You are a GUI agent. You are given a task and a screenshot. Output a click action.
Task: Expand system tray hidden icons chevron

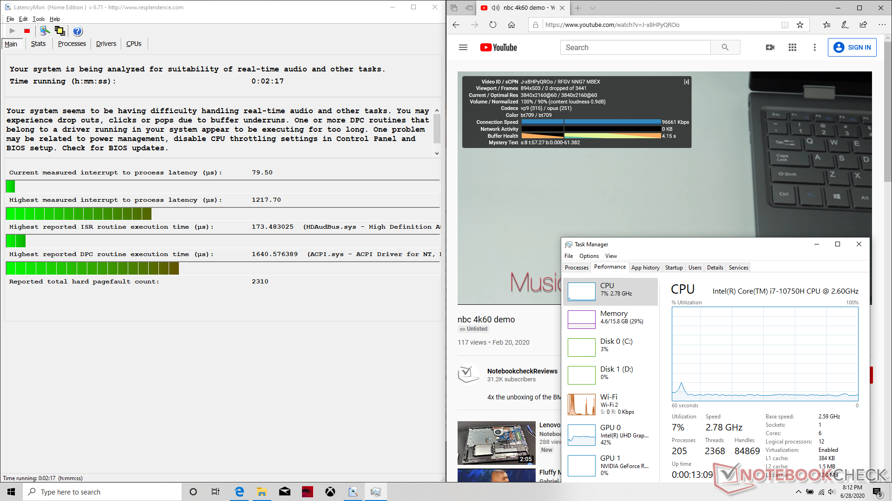point(798,492)
